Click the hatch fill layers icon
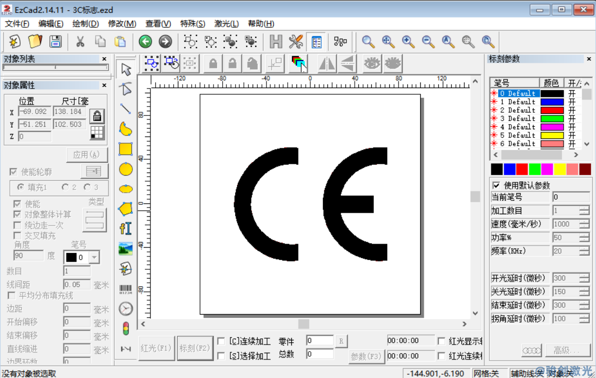This screenshot has width=596, height=378. coord(299,63)
